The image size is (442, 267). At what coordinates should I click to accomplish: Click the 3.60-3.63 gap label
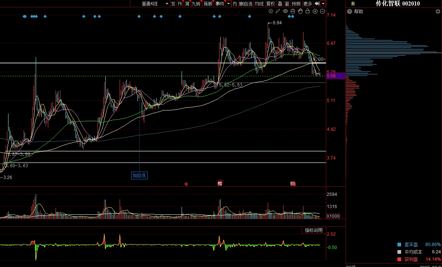(x=16, y=166)
